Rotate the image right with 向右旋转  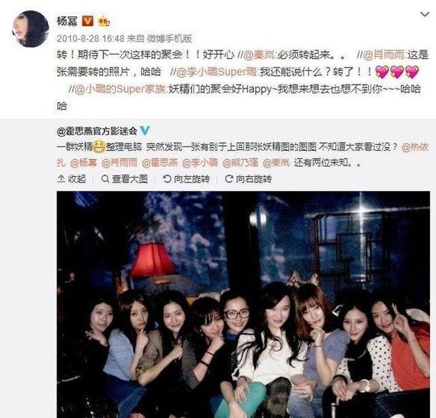pos(248,179)
